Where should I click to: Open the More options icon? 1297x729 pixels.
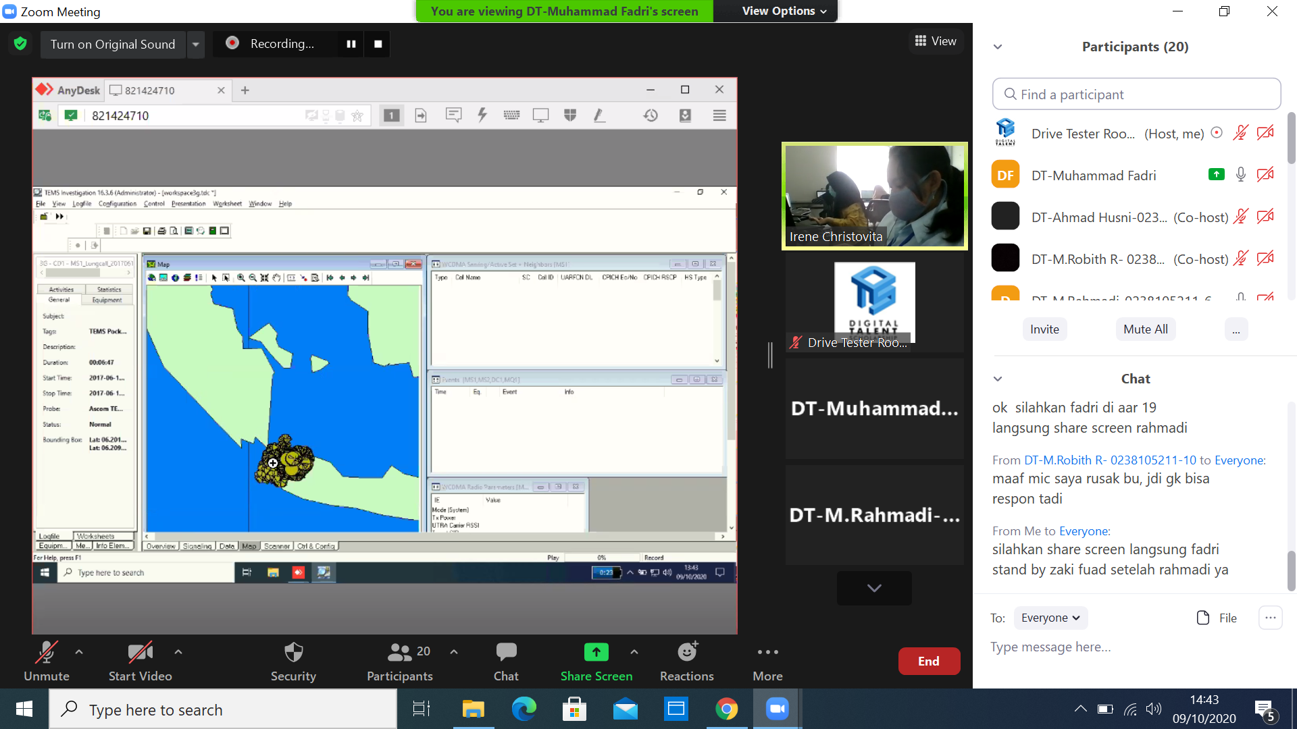point(767,652)
